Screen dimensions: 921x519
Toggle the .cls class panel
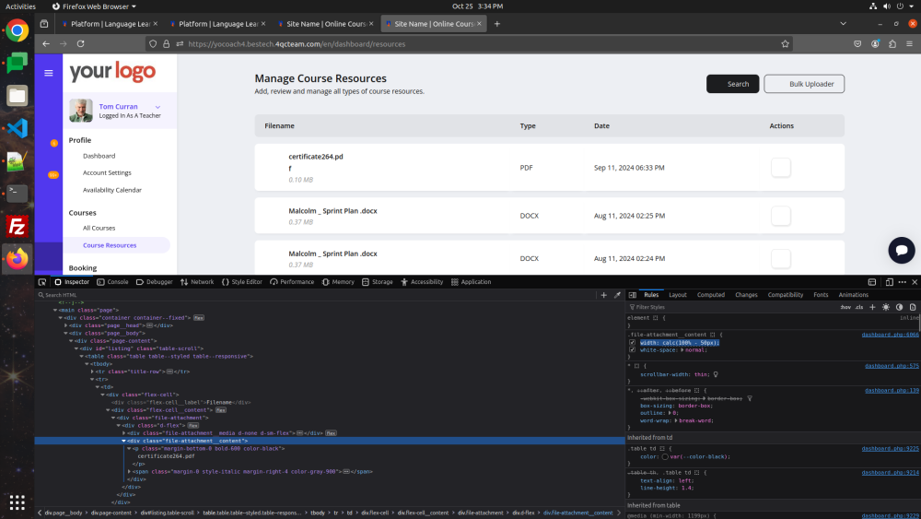[859, 307]
